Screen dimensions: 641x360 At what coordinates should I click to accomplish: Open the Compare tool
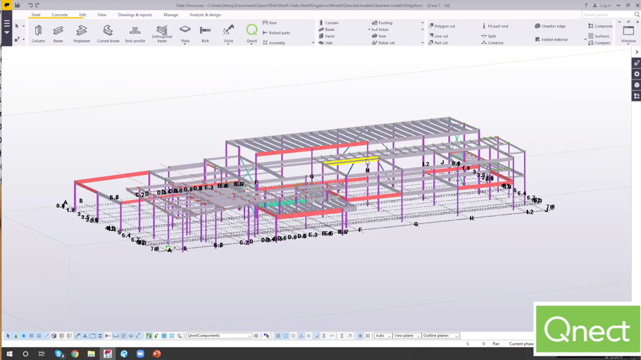pyautogui.click(x=599, y=42)
